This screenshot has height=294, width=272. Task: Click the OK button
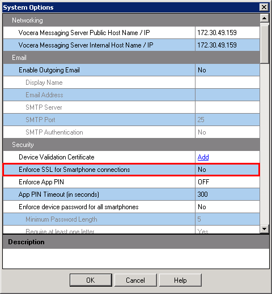click(91, 280)
